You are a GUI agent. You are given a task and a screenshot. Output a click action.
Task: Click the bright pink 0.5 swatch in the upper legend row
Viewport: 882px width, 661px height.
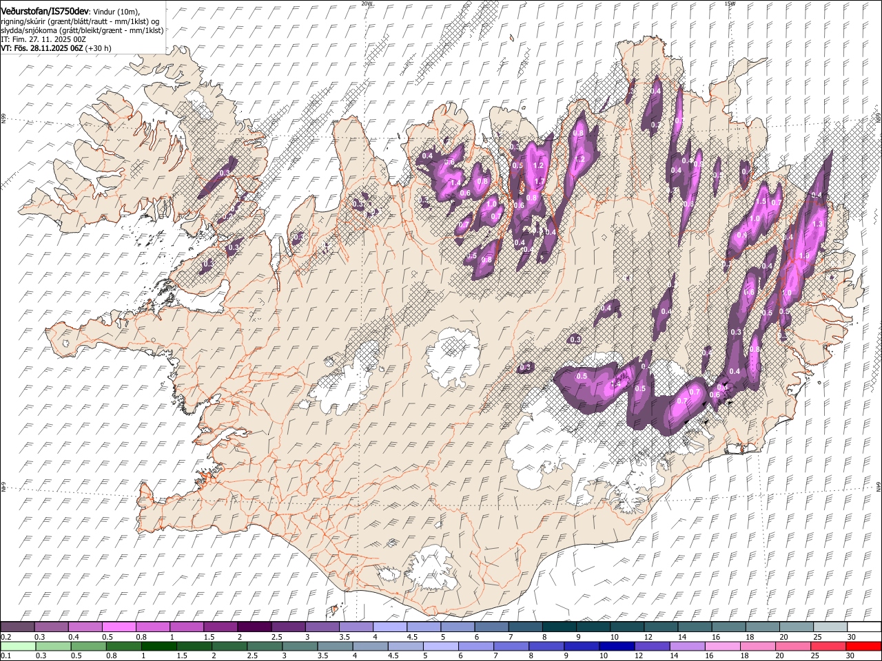tap(119, 627)
